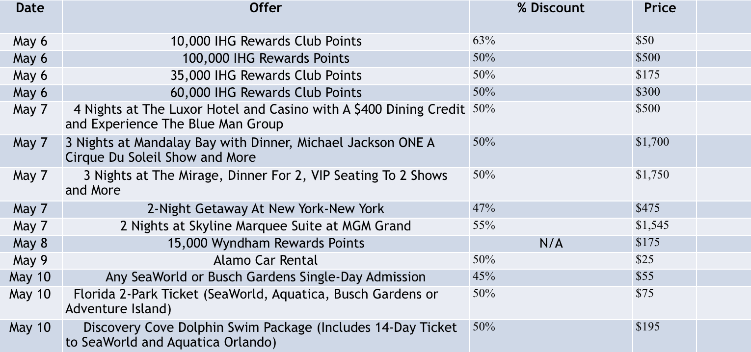Click the Date column header

coord(30,8)
